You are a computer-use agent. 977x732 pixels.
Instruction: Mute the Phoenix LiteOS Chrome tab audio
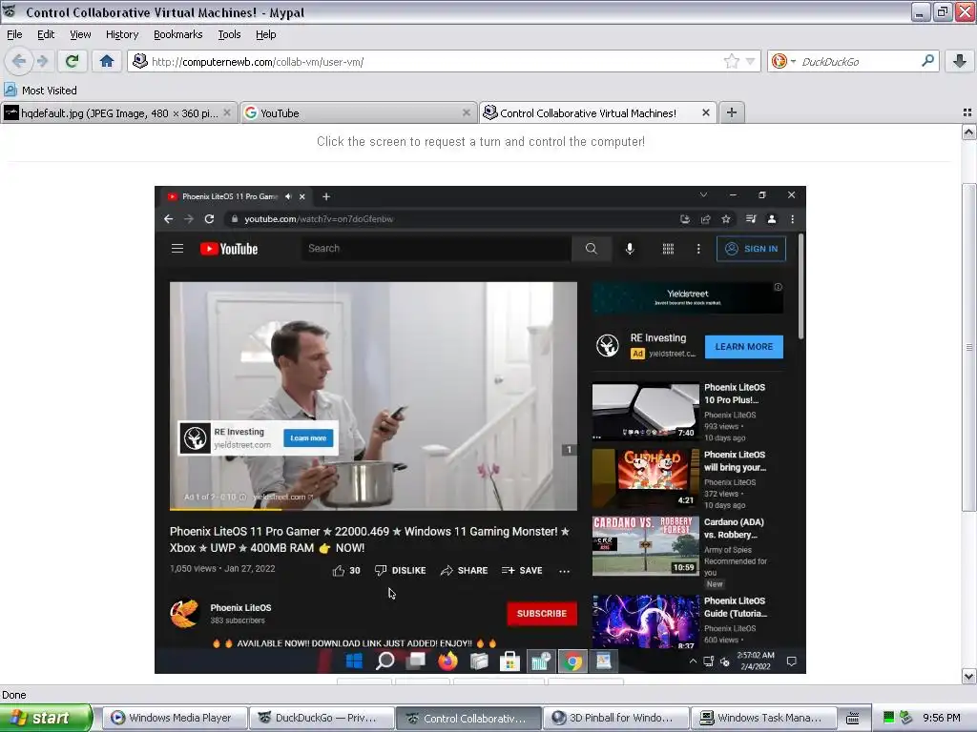288,196
